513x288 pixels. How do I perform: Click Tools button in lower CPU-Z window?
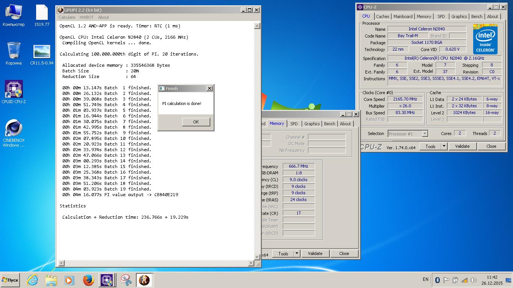pyautogui.click(x=283, y=253)
